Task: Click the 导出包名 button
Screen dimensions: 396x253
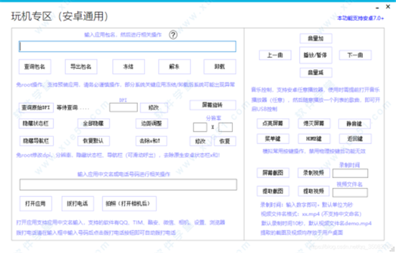Action: 81,67
